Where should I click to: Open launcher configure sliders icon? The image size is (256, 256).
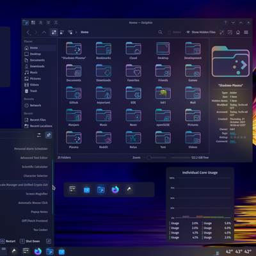pos(39,135)
